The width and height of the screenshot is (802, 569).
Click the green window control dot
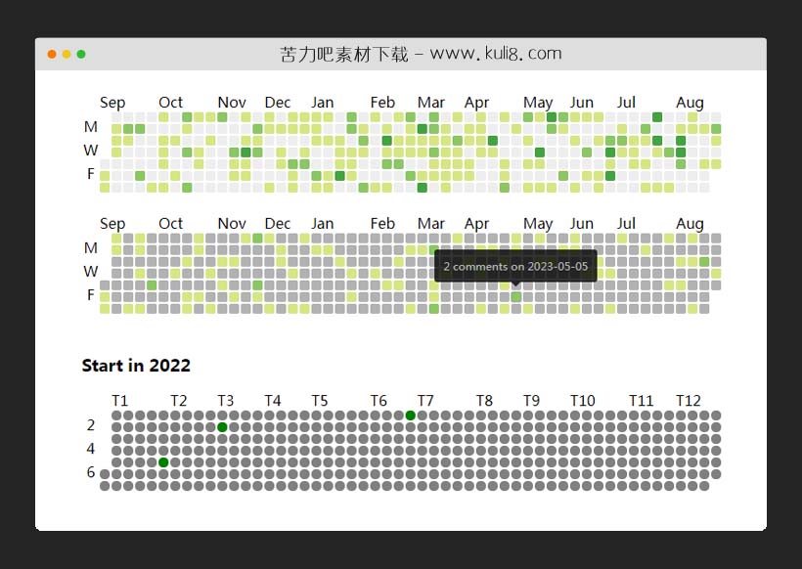pyautogui.click(x=81, y=54)
